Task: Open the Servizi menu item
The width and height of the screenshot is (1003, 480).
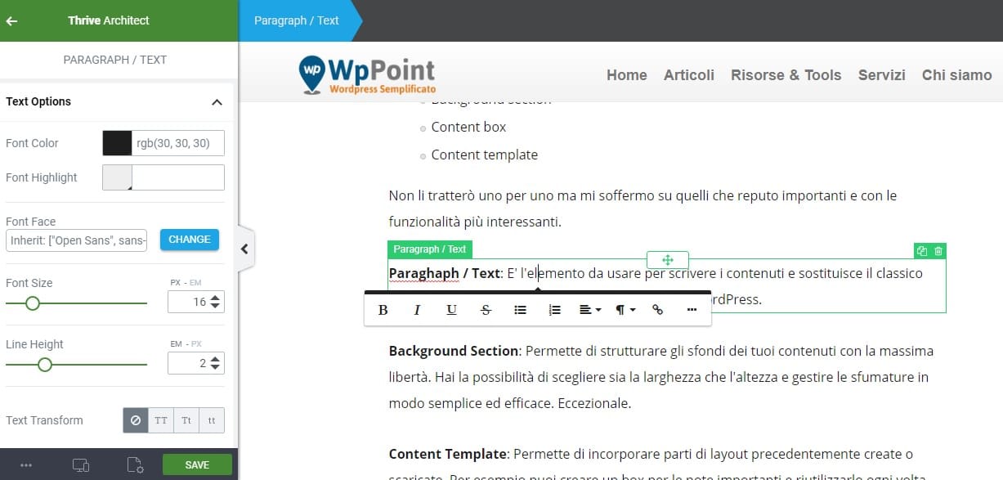Action: pyautogui.click(x=882, y=75)
